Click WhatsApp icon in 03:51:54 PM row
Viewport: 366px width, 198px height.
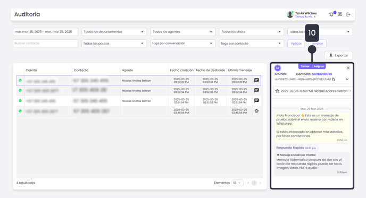click(x=20, y=101)
